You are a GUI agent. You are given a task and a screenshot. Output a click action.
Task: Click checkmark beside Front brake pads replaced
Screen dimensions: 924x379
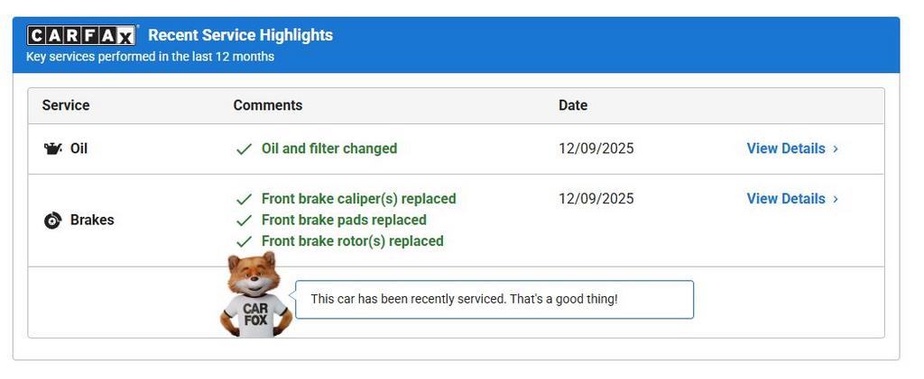(244, 221)
